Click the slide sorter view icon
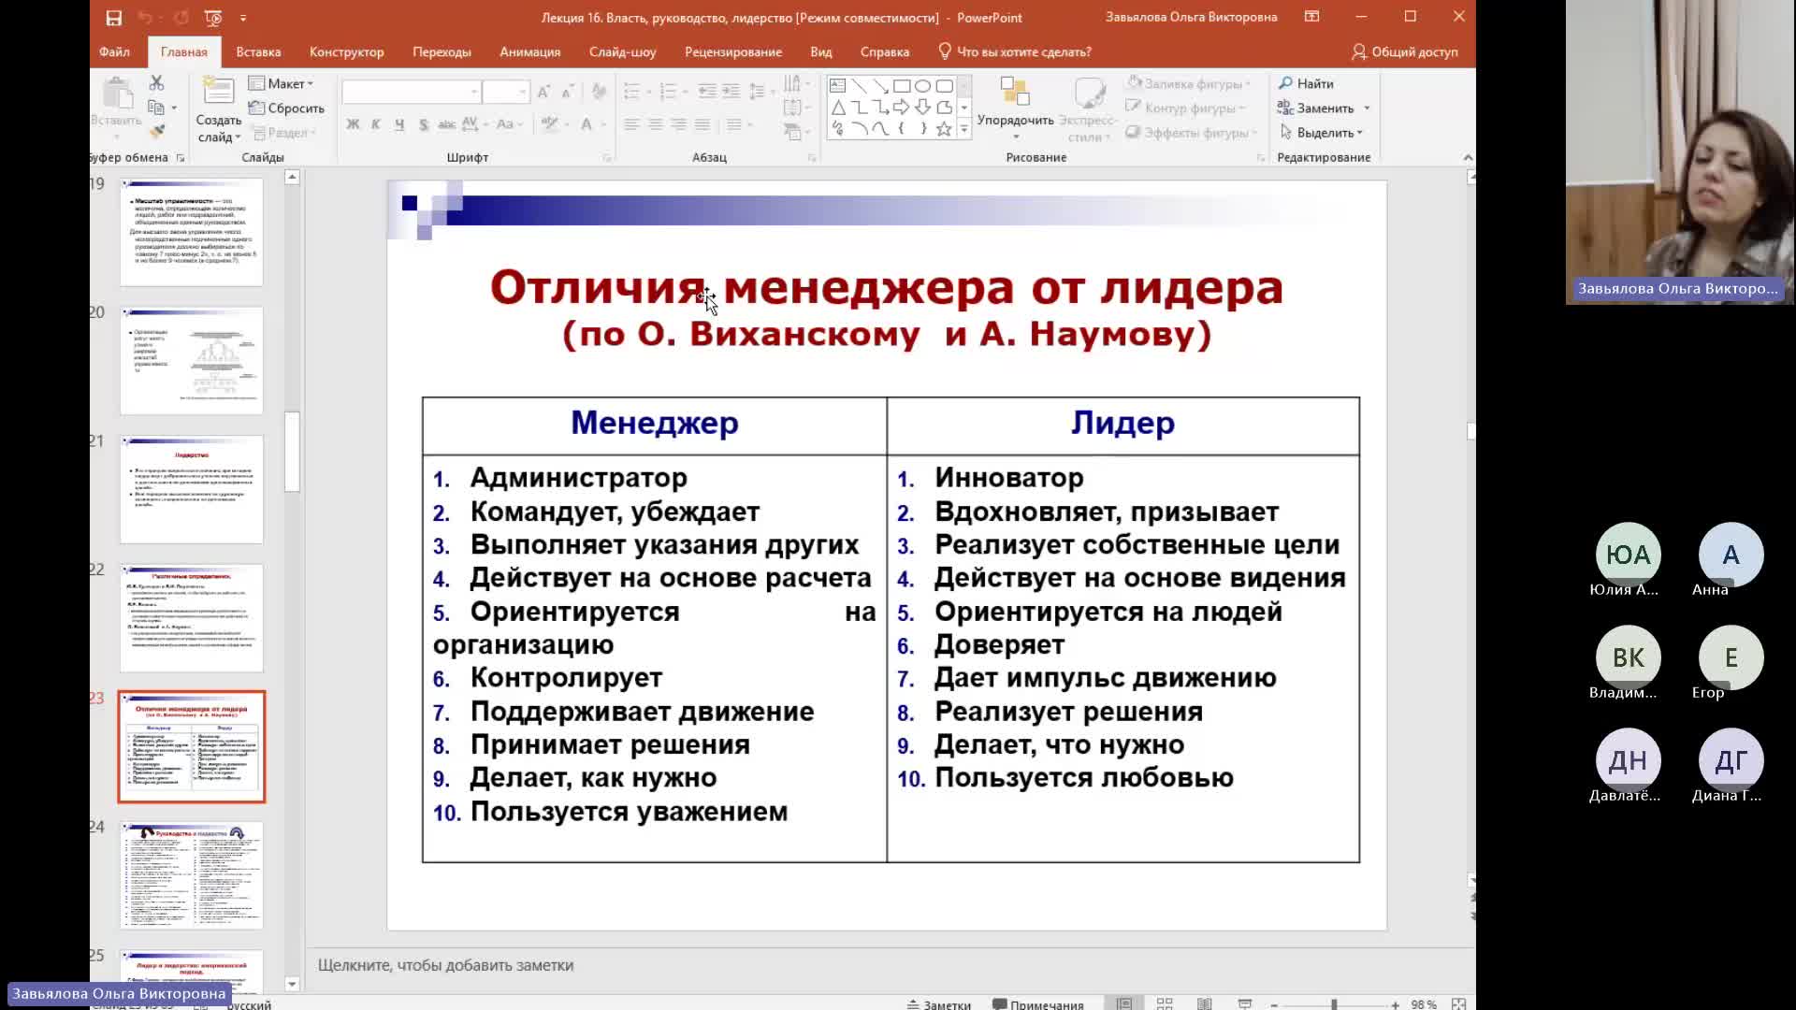 (x=1165, y=1003)
